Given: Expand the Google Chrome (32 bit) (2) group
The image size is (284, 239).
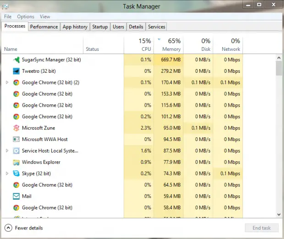Looking at the screenshot, I should pyautogui.click(x=7, y=82).
